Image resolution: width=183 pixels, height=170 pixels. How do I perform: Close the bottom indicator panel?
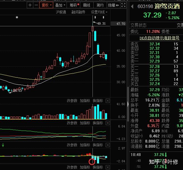(x=108, y=167)
